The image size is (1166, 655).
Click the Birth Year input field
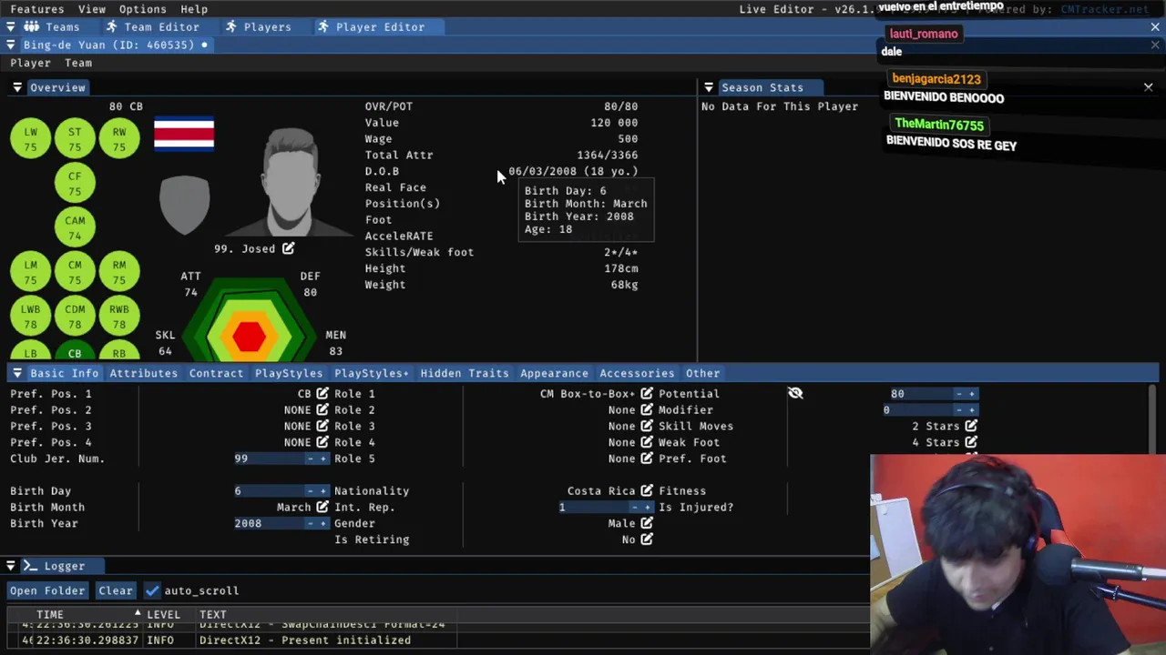tap(268, 524)
